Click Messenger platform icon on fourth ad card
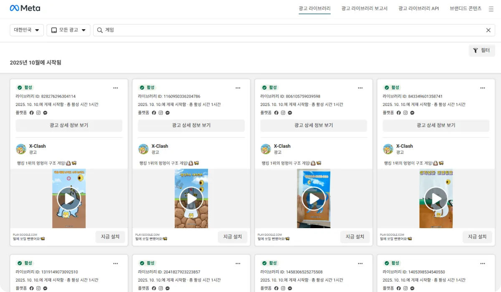 412,113
